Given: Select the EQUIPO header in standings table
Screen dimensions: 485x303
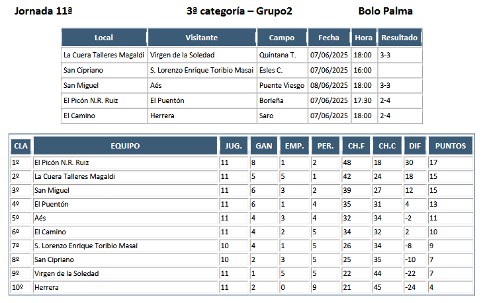Looking at the screenshot, I should pos(125,146).
